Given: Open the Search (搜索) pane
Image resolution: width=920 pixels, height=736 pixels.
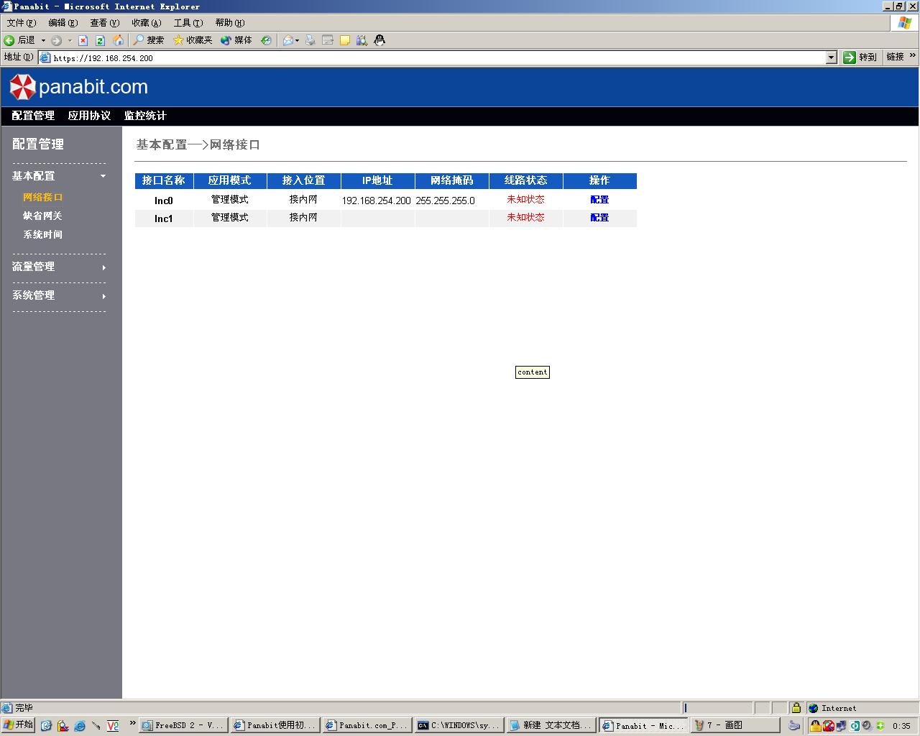Looking at the screenshot, I should (x=149, y=40).
